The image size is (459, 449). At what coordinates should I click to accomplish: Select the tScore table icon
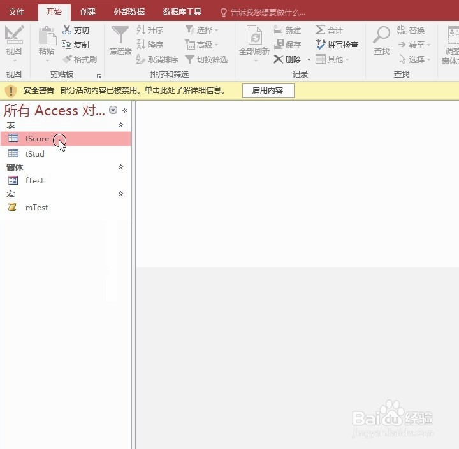[x=13, y=138]
